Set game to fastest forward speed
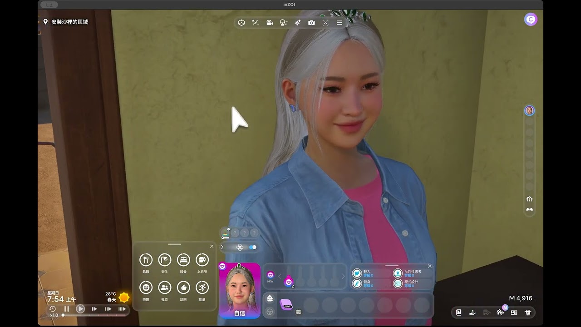The image size is (581, 327). click(122, 309)
